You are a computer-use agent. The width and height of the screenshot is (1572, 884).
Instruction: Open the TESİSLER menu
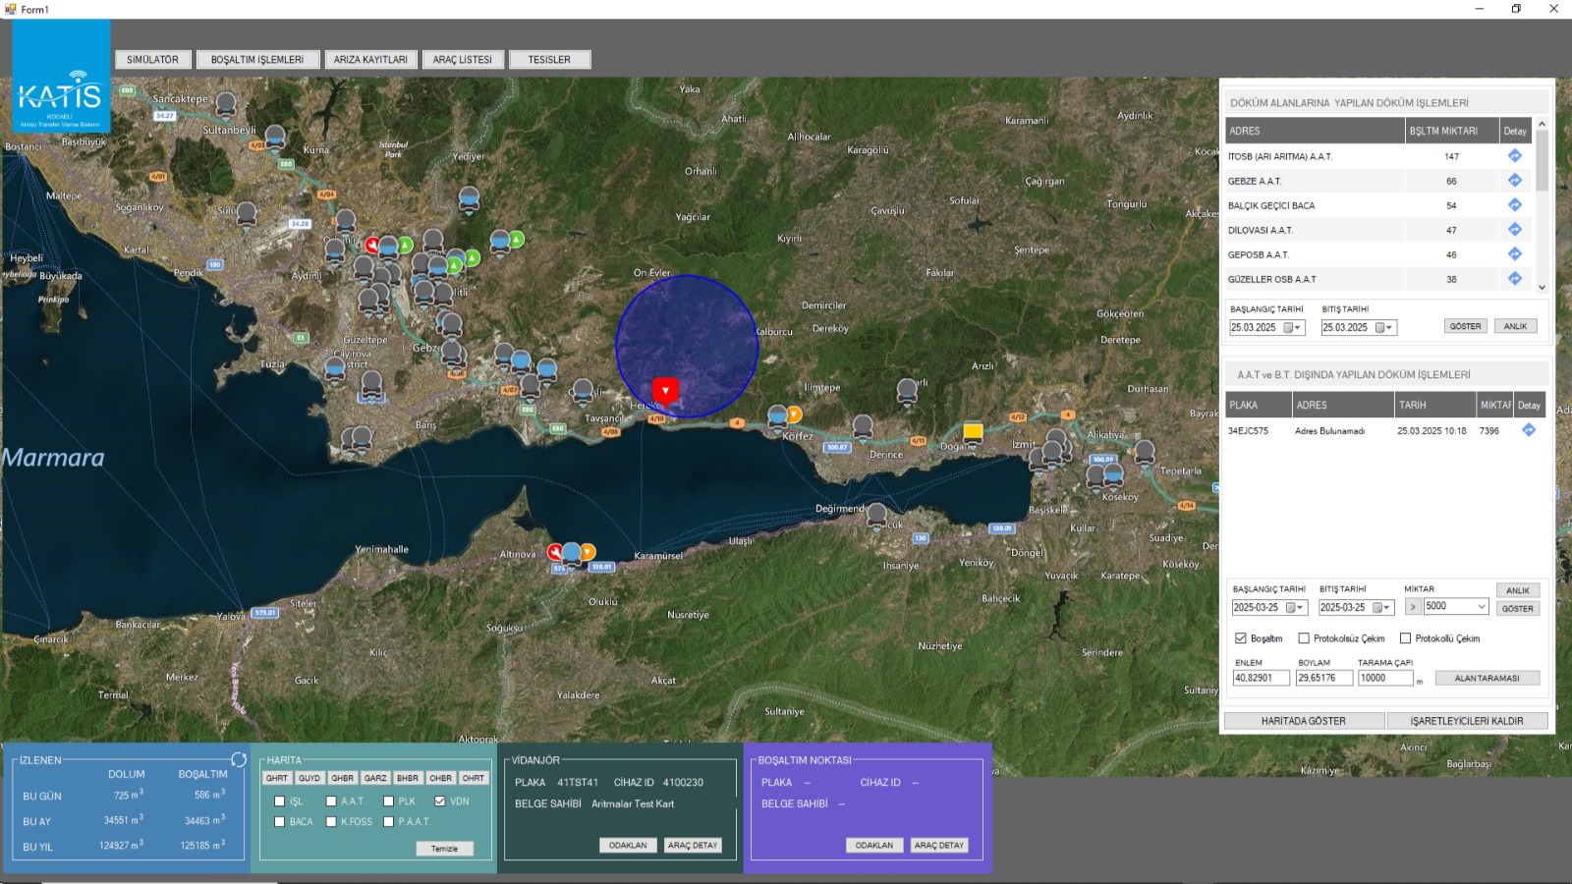[549, 60]
